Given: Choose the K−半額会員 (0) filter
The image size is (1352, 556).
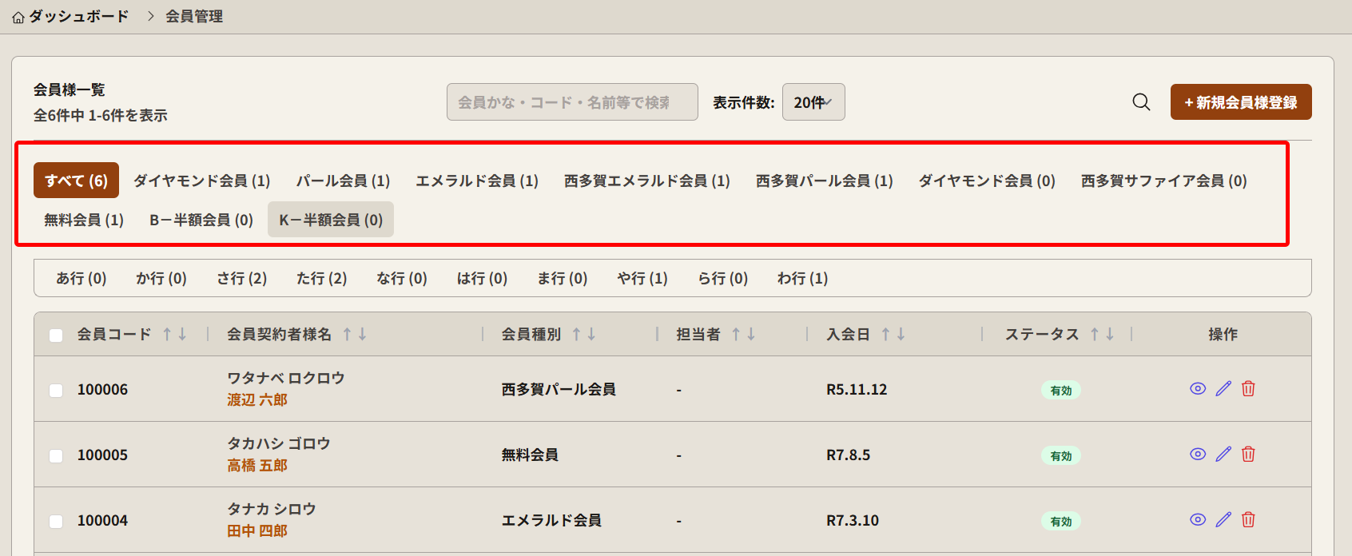Looking at the screenshot, I should [x=330, y=220].
